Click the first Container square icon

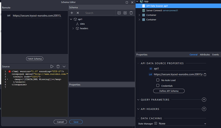tap(143, 15)
